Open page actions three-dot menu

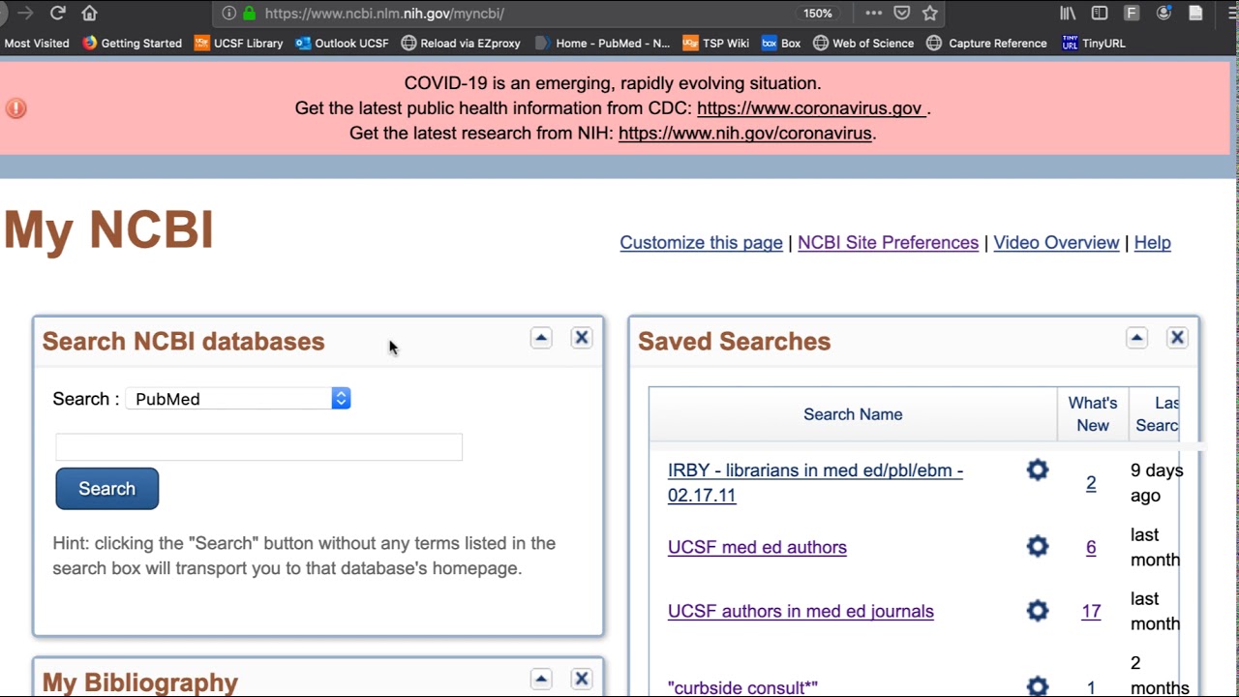874,14
